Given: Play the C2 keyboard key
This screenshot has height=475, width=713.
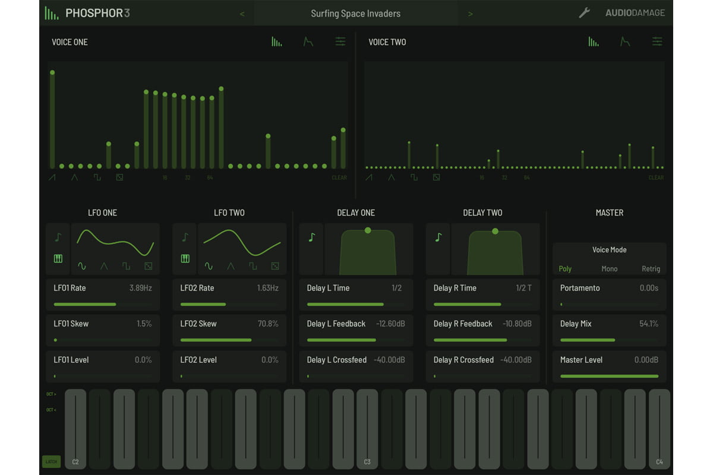Looking at the screenshot, I should 75,428.
